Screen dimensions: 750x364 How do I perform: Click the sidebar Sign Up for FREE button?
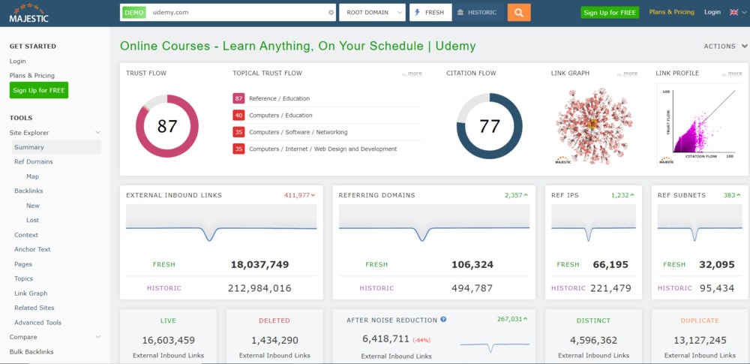(39, 90)
